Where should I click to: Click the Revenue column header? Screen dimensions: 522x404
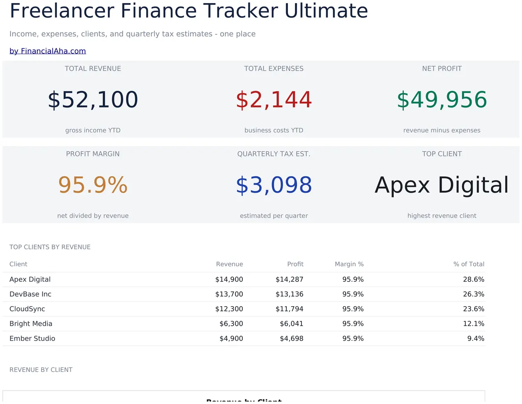[230, 264]
